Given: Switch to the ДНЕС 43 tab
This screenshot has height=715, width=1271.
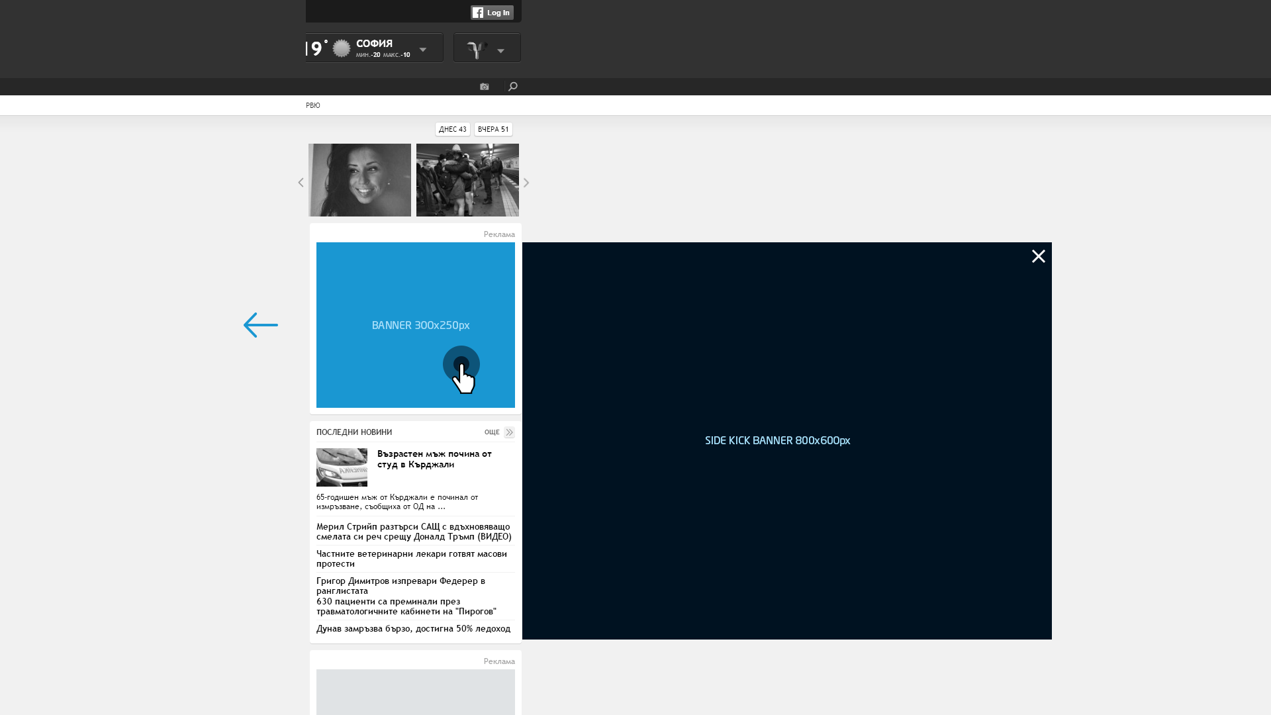Looking at the screenshot, I should coord(453,129).
